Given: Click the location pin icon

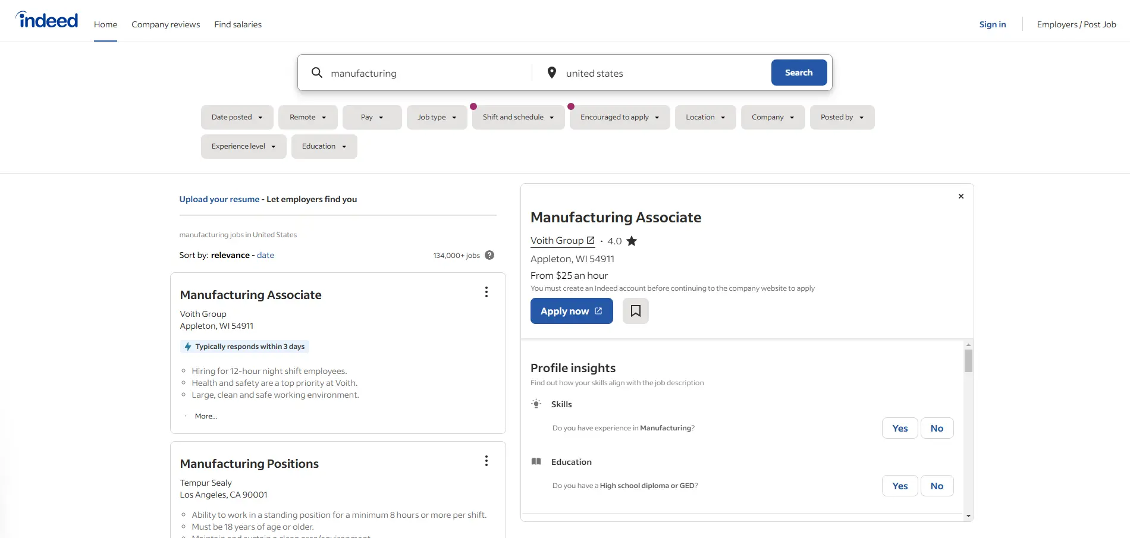Looking at the screenshot, I should [x=552, y=73].
